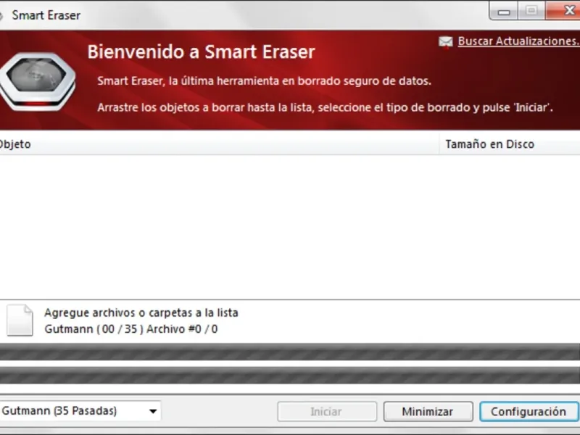The image size is (580, 435).
Task: Click the 'Bienvenido a Smart Eraser' heading
Action: 201,51
